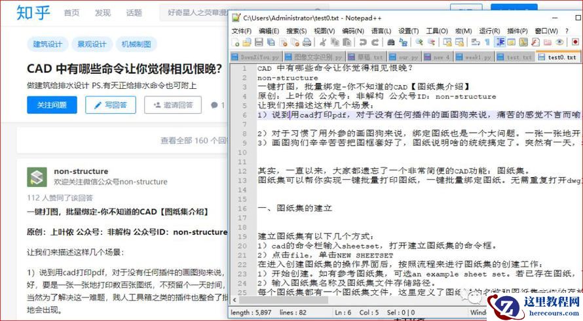The height and width of the screenshot is (321, 583).
Task: Click the 机械制图 topic tag
Action: [x=136, y=44]
